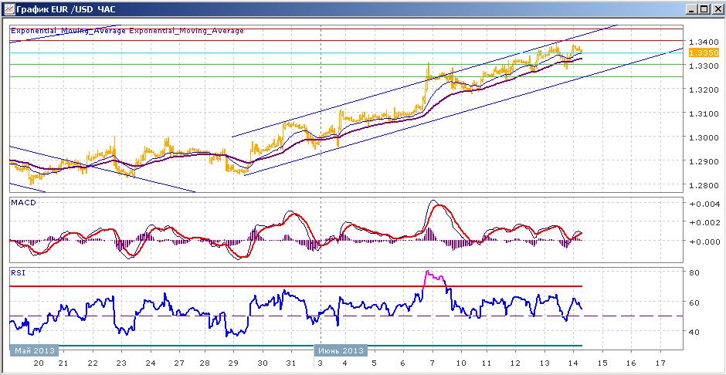Select the first Exponential_Moving_Average label
This screenshot has height=375, width=726.
(68, 31)
